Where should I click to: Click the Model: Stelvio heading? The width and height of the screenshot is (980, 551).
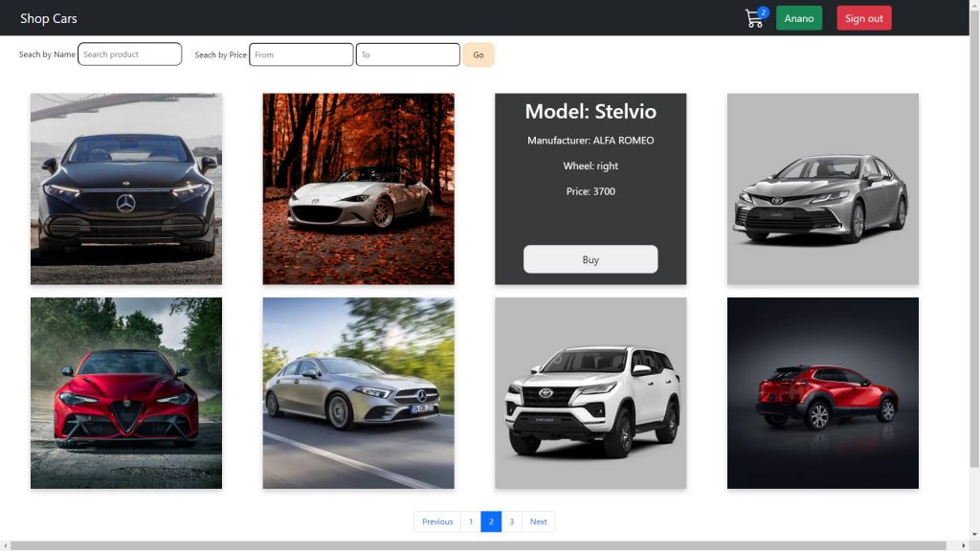click(590, 111)
